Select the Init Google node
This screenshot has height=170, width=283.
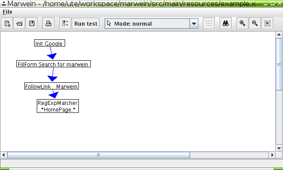coord(50,43)
